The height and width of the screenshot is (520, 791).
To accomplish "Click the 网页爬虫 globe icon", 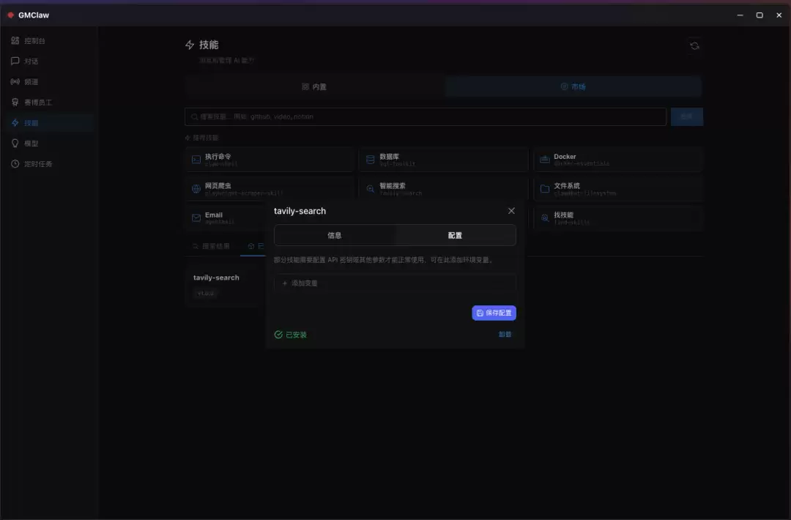I will click(x=196, y=188).
